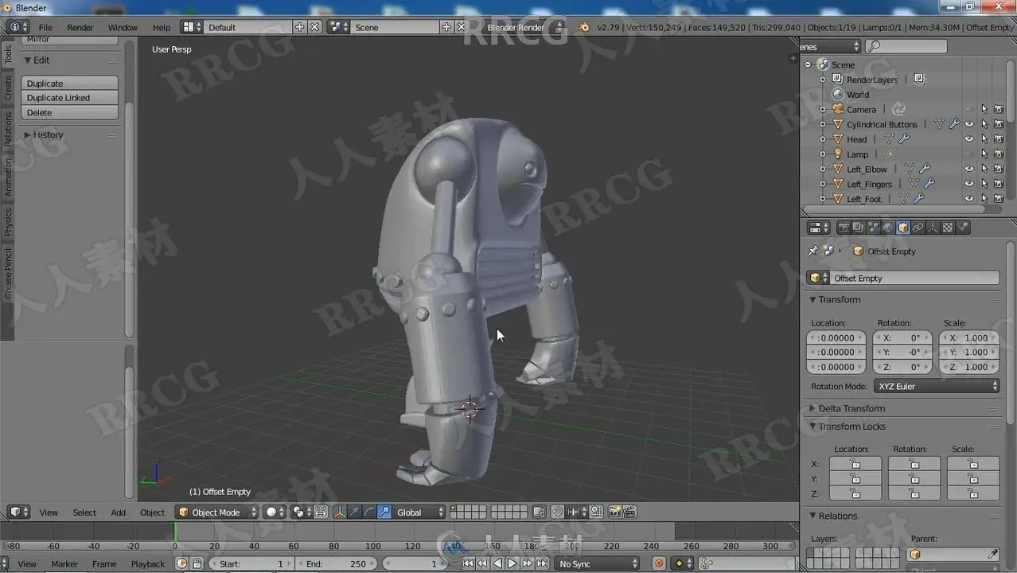This screenshot has height=573, width=1017.
Task: Jump to the last frame
Action: click(542, 563)
